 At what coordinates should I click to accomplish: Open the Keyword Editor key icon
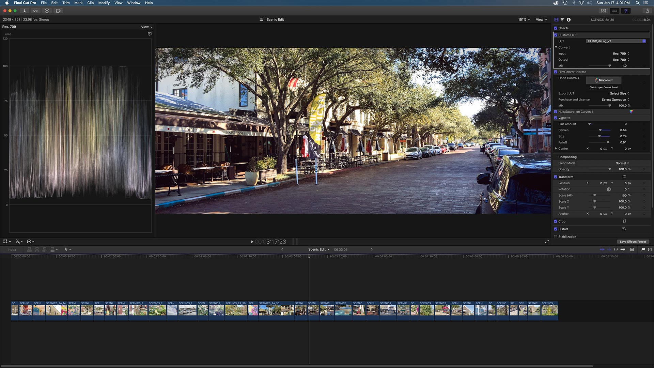coord(35,11)
